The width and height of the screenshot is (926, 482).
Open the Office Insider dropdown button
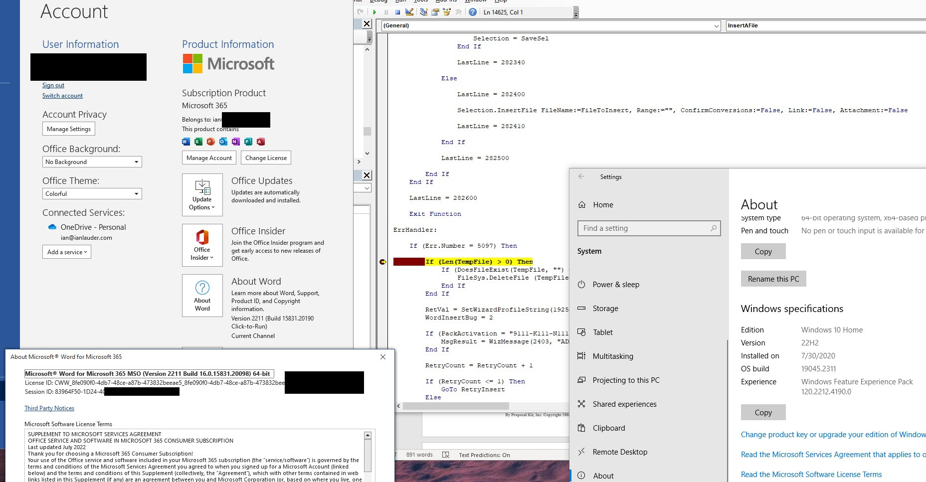tap(202, 245)
